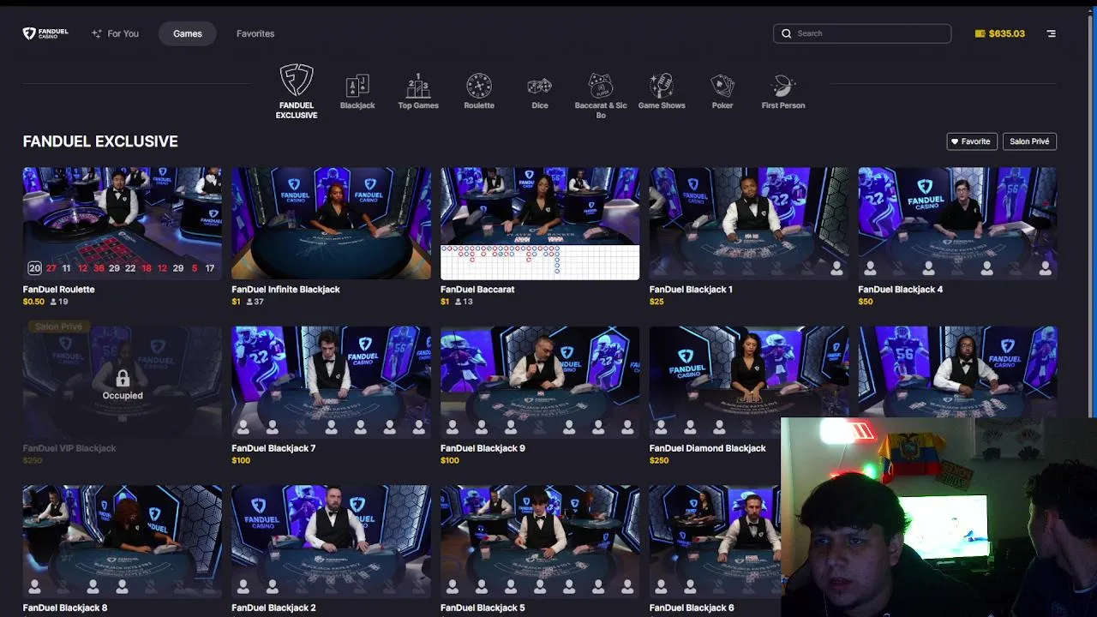Click the FanDuel Infinite Blackjack title

pyautogui.click(x=285, y=290)
